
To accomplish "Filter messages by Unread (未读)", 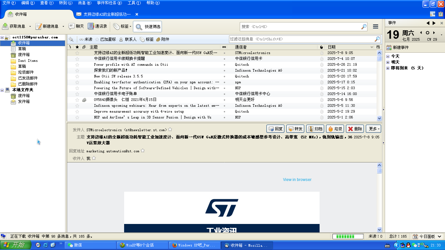I will (86, 39).
